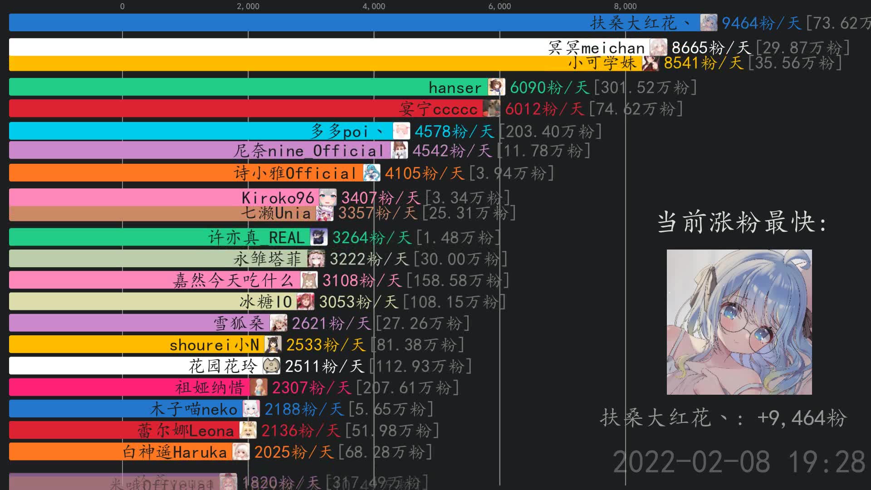Select the 宴宁ccccc avatar icon
Viewport: 871px width, 490px height.
click(x=492, y=108)
